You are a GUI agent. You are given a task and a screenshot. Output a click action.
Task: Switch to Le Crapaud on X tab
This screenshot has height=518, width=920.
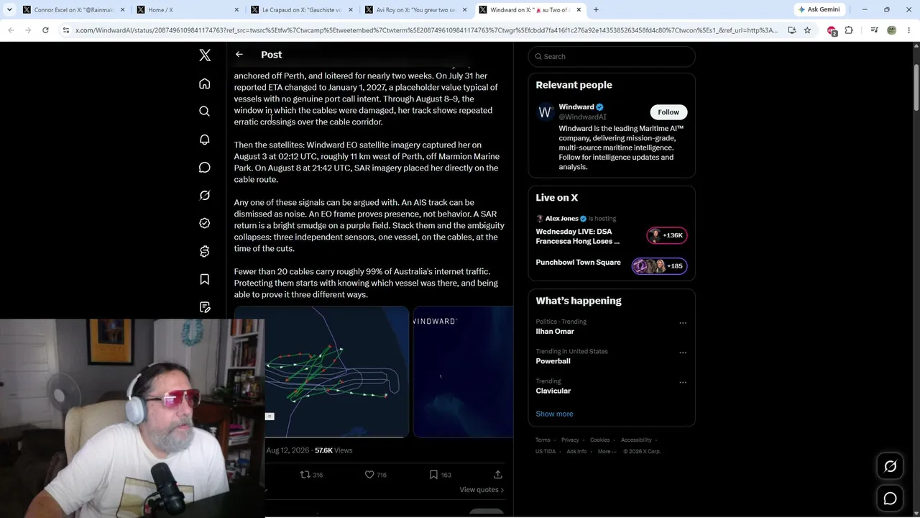click(302, 10)
